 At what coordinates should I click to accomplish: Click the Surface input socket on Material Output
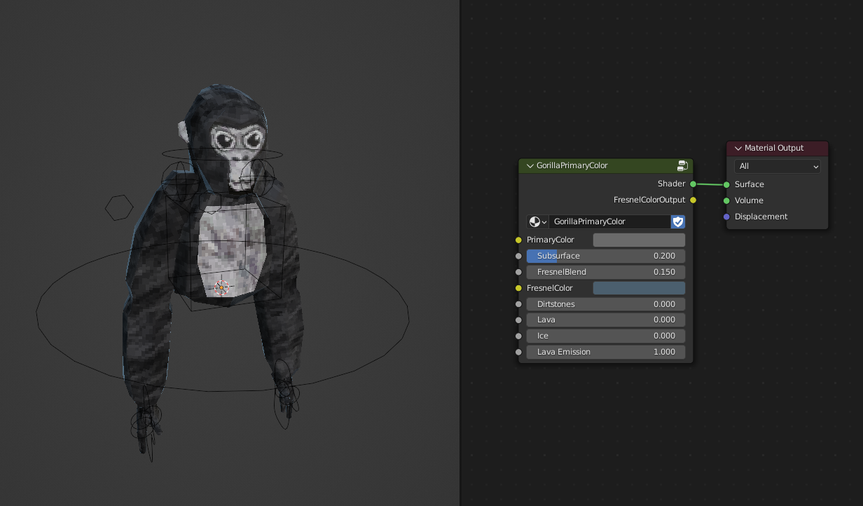(726, 184)
